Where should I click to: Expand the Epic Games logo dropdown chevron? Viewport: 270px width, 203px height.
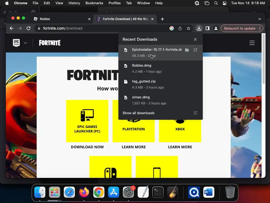coord(25,43)
